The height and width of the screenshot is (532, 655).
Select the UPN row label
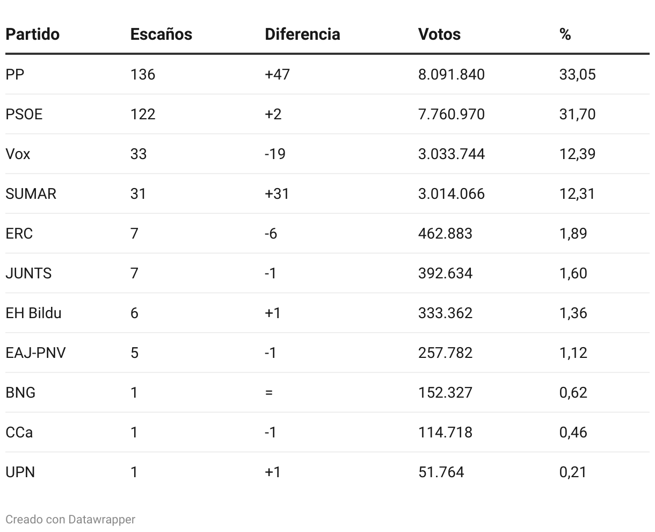[20, 472]
